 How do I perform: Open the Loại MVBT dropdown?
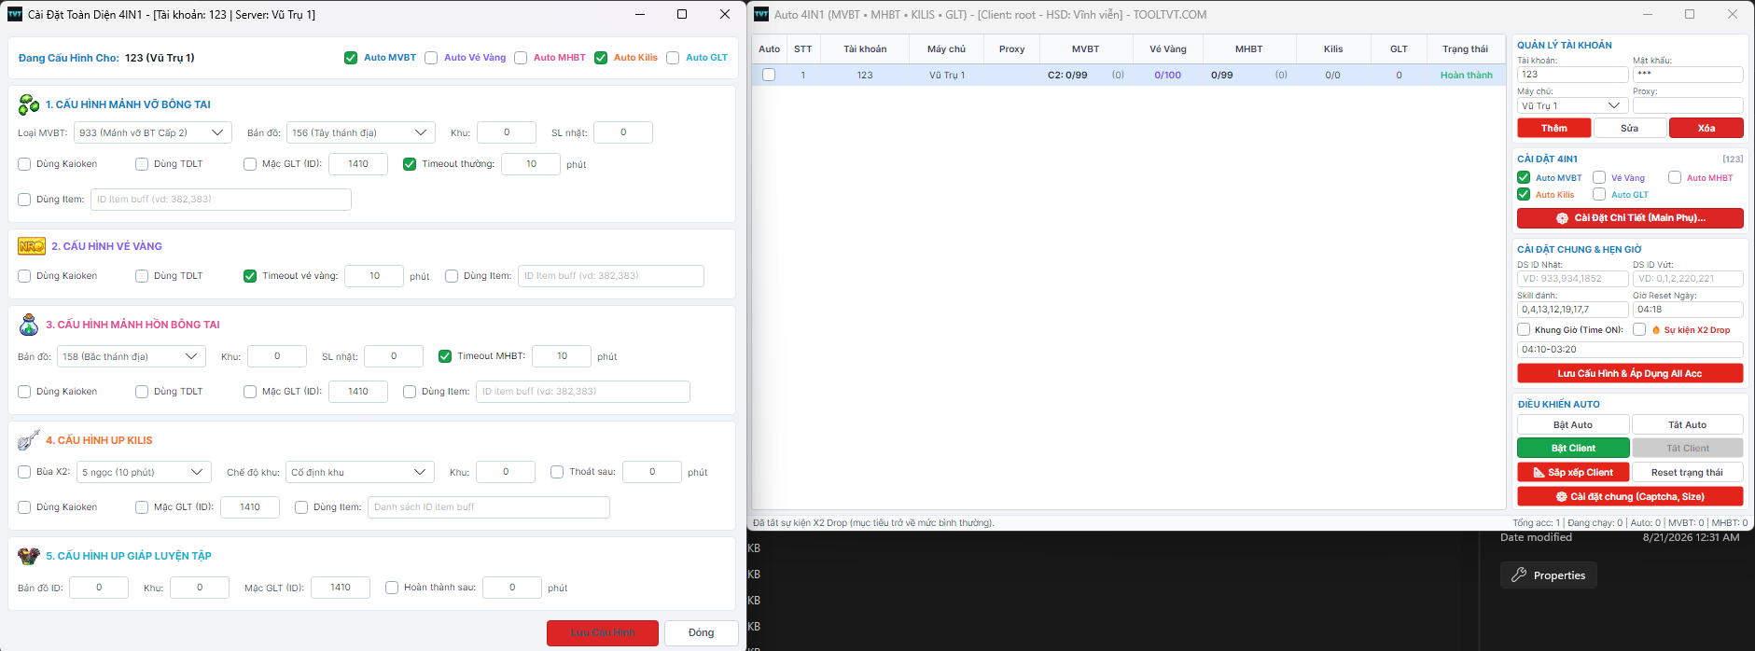(x=152, y=132)
